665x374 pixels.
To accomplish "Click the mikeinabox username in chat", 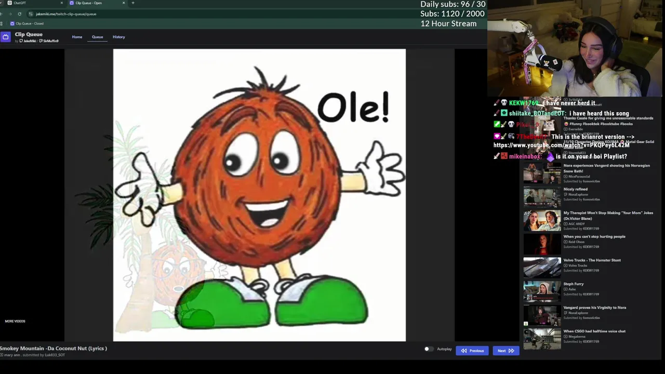I will point(525,156).
